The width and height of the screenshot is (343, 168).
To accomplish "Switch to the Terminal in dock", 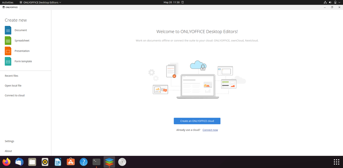I will (x=96, y=162).
